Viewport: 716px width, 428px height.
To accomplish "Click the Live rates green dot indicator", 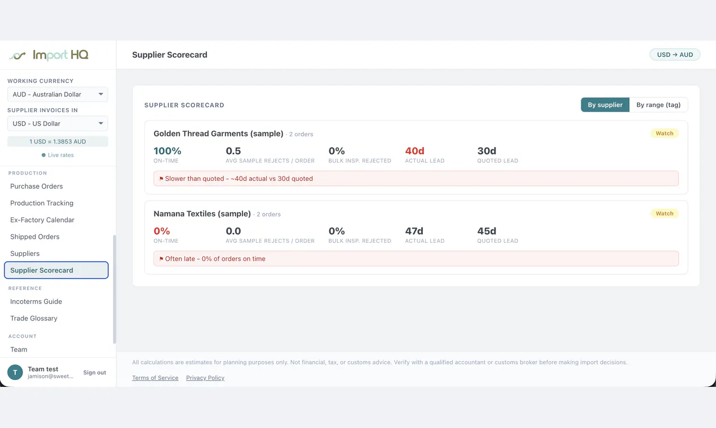I will coord(43,155).
